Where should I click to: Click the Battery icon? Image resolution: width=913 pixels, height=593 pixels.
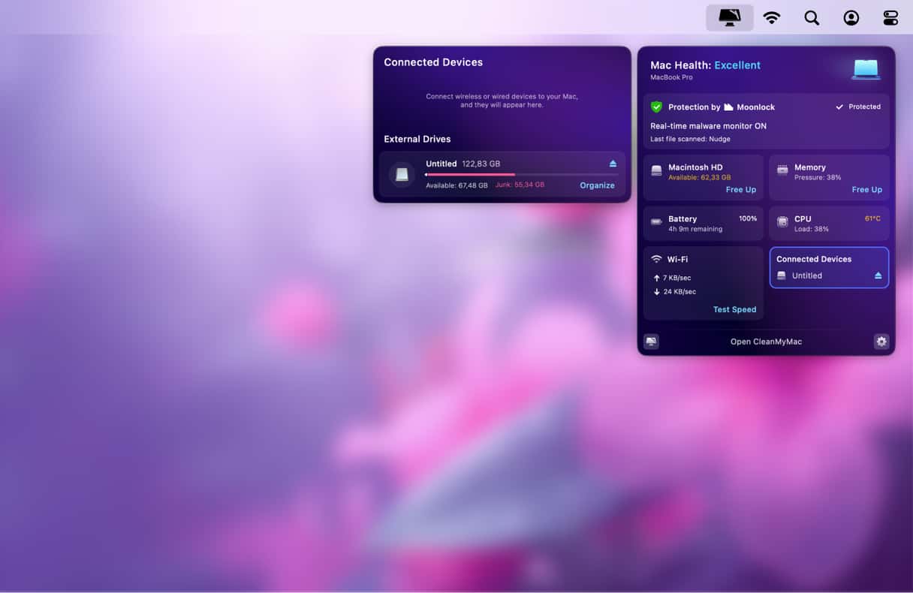pos(656,221)
